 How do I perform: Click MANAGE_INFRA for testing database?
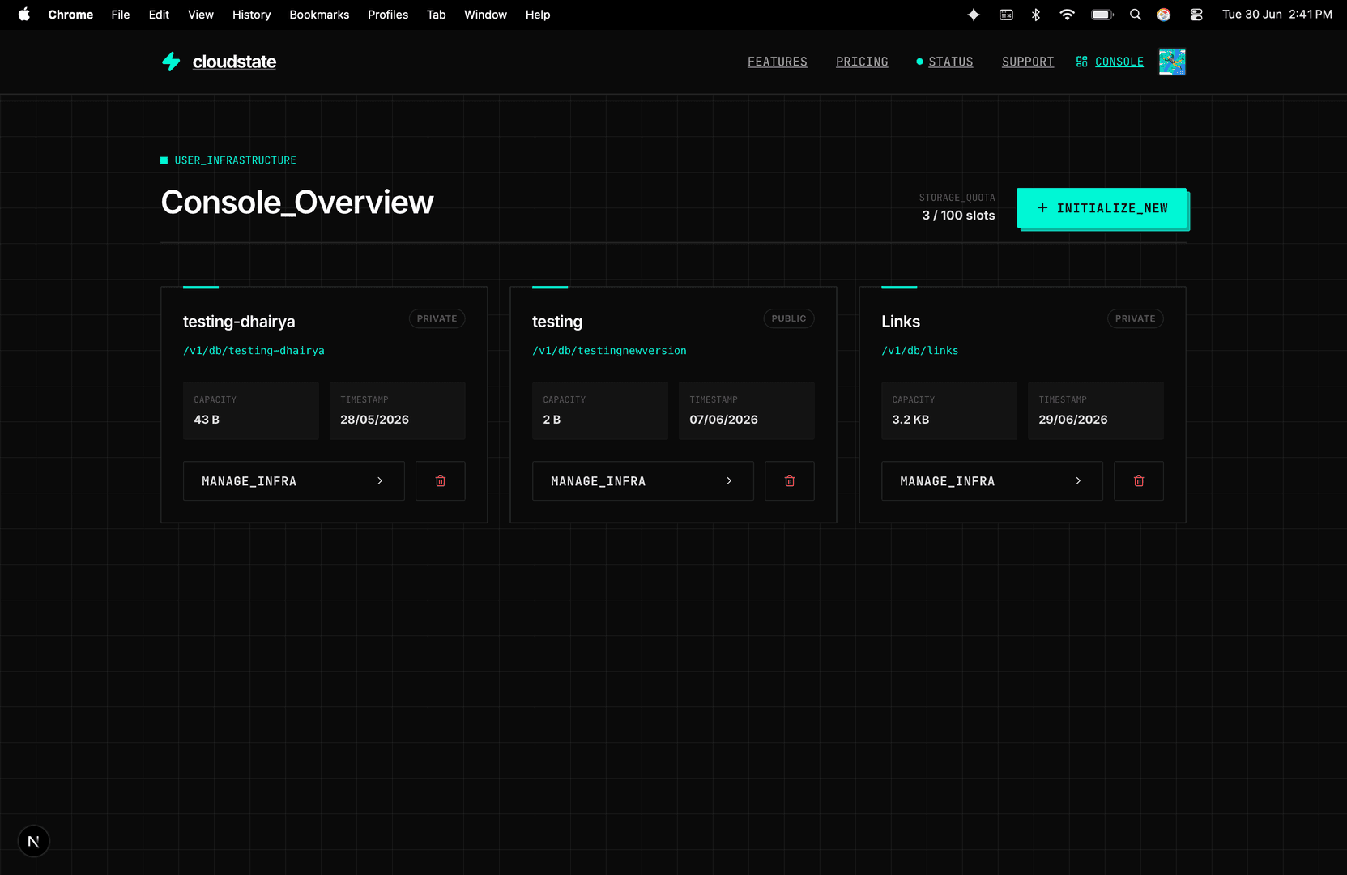[x=643, y=481]
